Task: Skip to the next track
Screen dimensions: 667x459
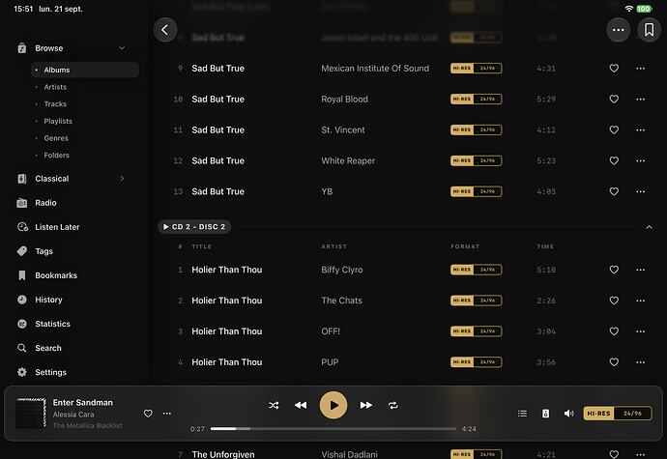Action: point(366,406)
